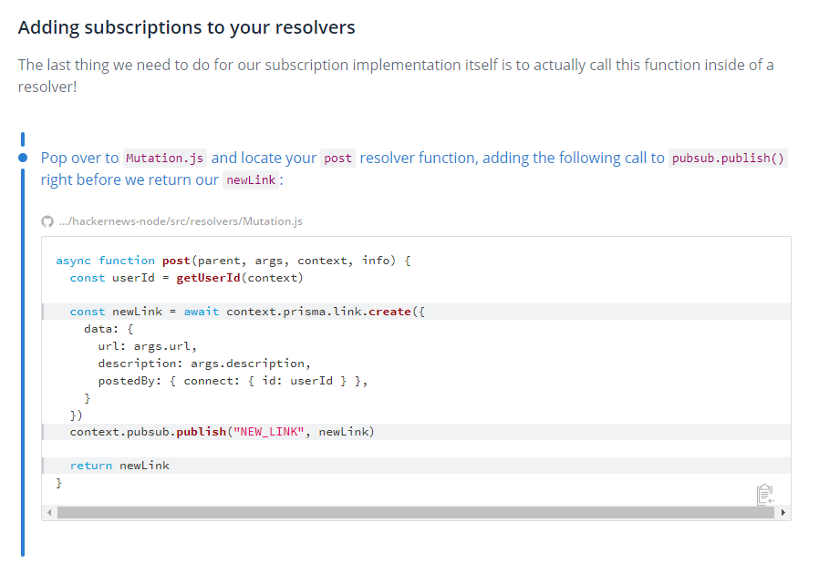Image resolution: width=819 pixels, height=574 pixels.
Task: Click the GitHub octocat icon above code block
Action: [47, 220]
